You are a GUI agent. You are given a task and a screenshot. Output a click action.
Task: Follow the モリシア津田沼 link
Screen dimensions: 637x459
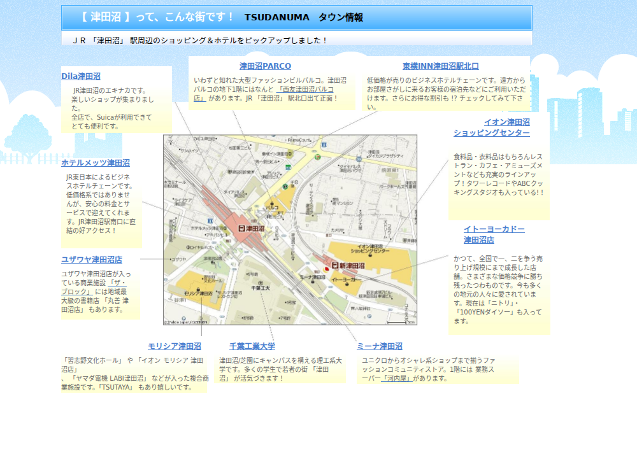(x=175, y=346)
